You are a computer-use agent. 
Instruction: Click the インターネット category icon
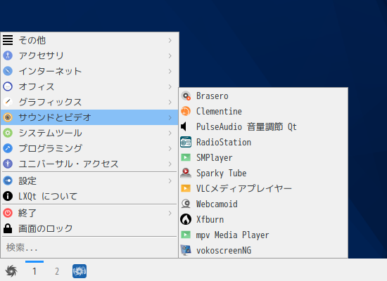[x=8, y=71]
